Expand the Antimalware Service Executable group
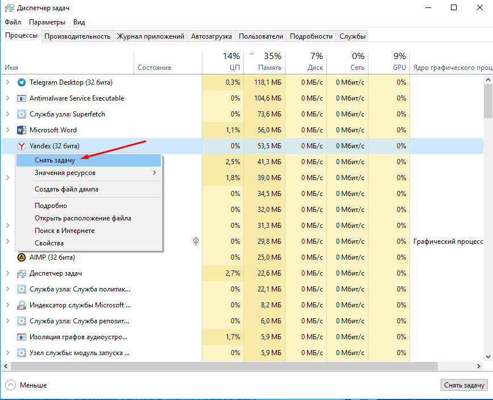 7,98
